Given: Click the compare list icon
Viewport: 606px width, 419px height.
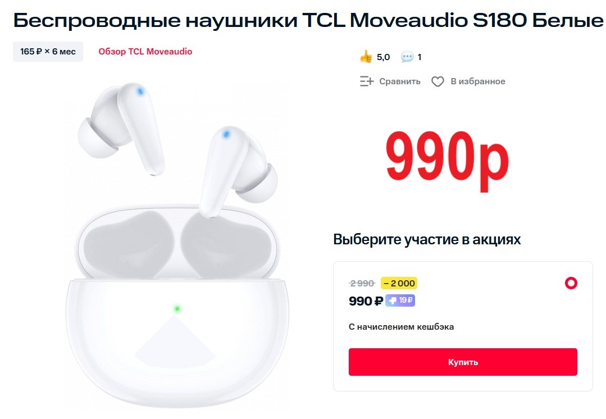Looking at the screenshot, I should (x=367, y=81).
